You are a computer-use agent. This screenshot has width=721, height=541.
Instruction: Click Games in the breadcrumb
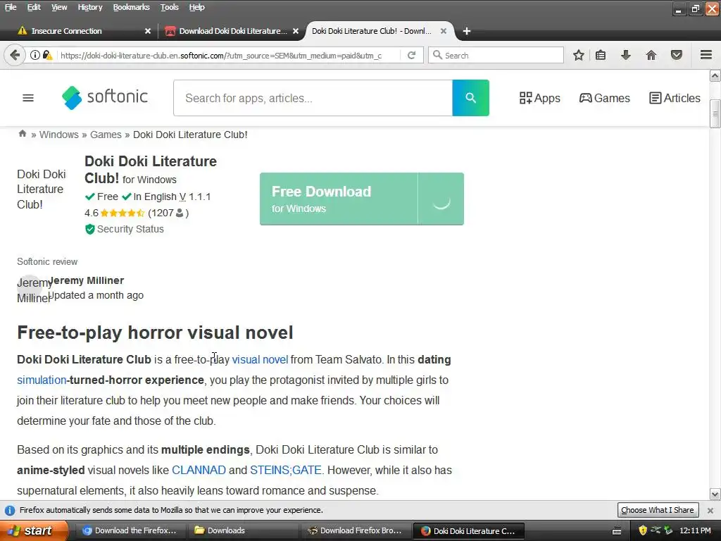(106, 135)
